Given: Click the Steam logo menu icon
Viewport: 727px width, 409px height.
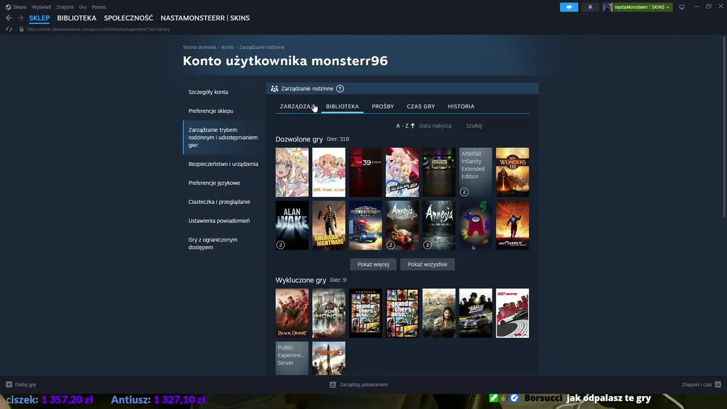Looking at the screenshot, I should point(8,7).
